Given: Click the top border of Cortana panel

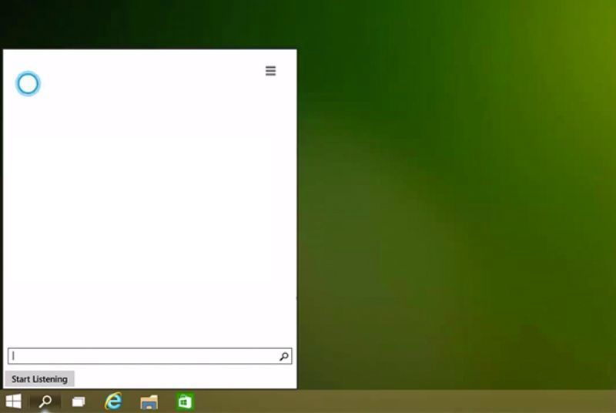Looking at the screenshot, I should click(x=150, y=49).
